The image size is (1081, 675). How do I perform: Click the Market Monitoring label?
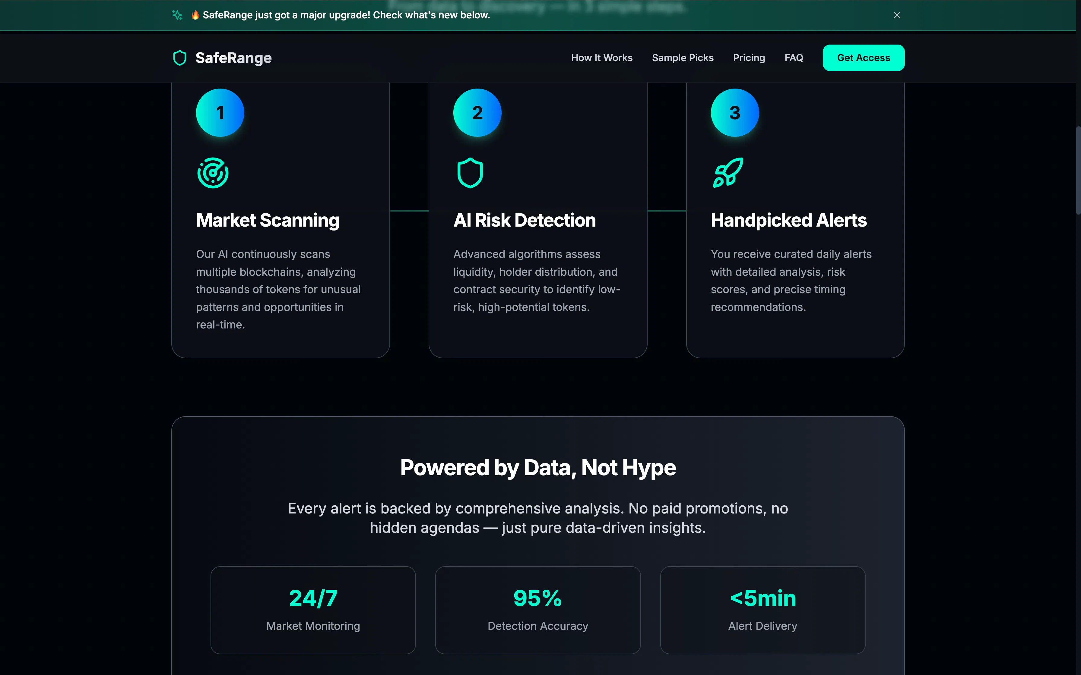[x=313, y=626]
